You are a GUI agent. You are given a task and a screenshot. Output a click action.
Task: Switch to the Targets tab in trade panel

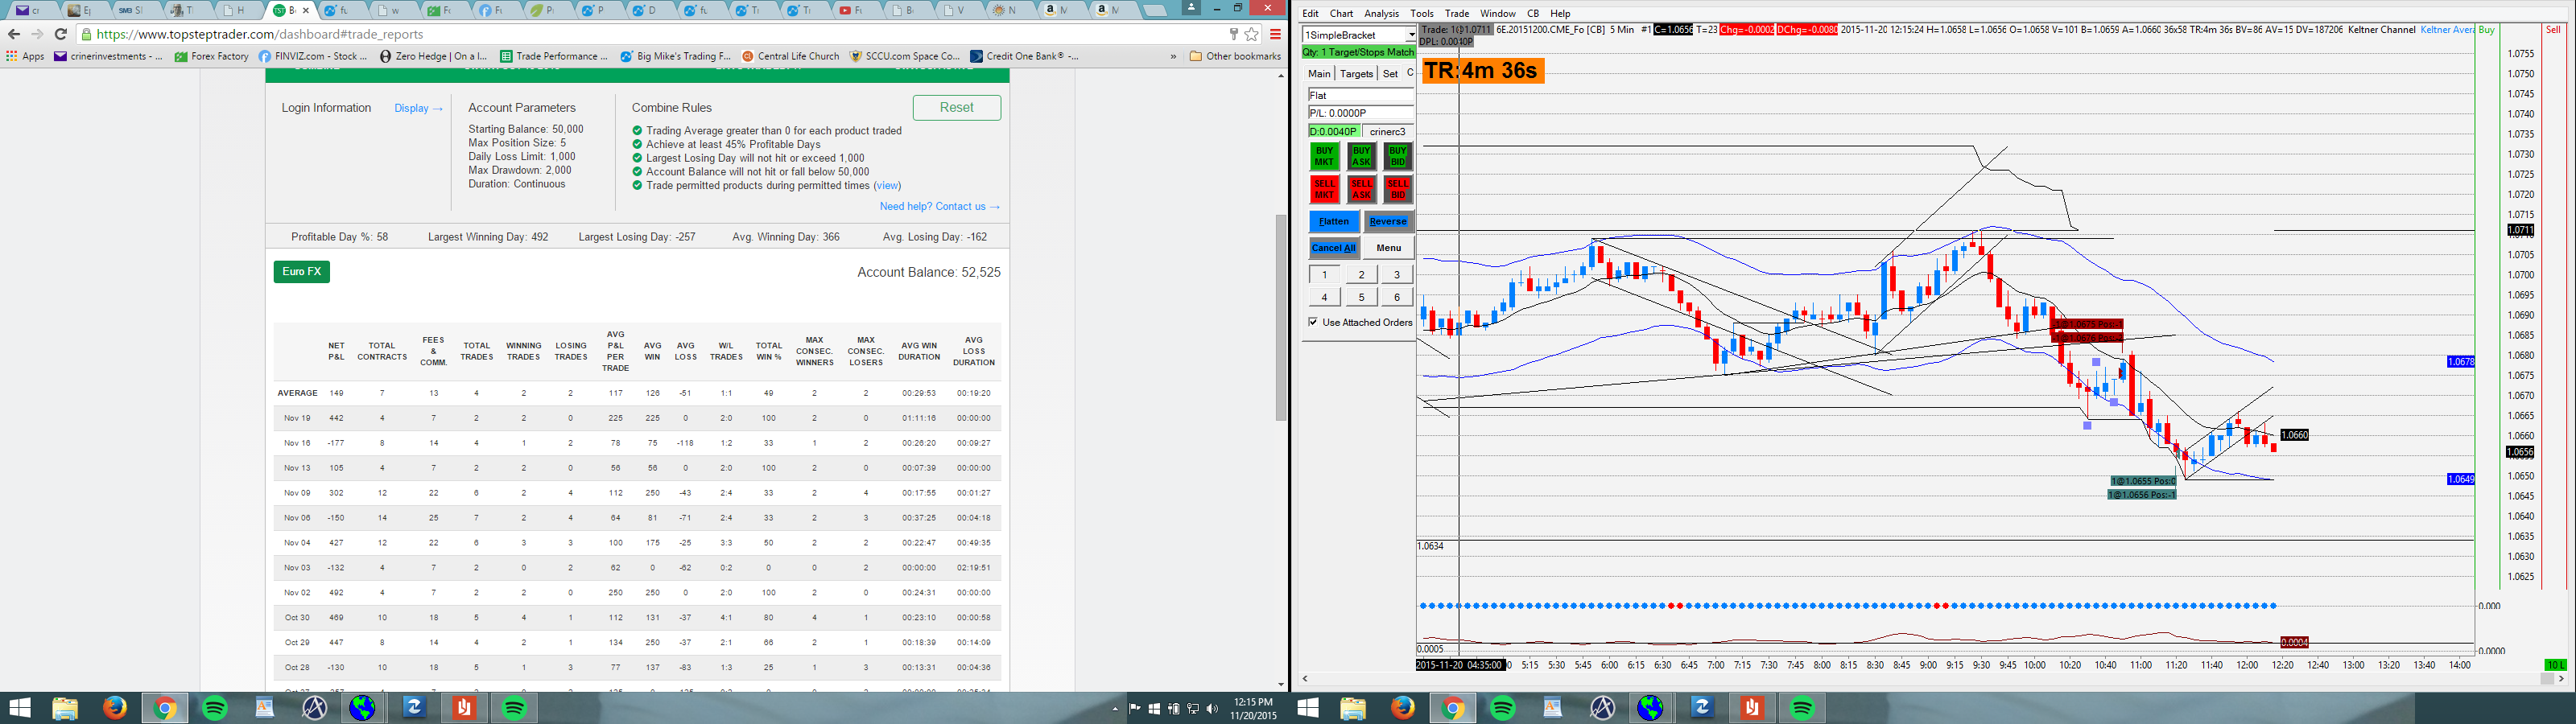click(1356, 74)
